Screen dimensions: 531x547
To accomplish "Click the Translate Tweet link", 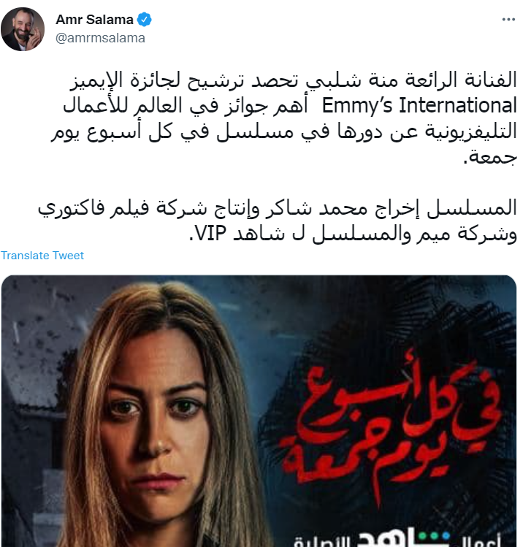I will coord(42,256).
